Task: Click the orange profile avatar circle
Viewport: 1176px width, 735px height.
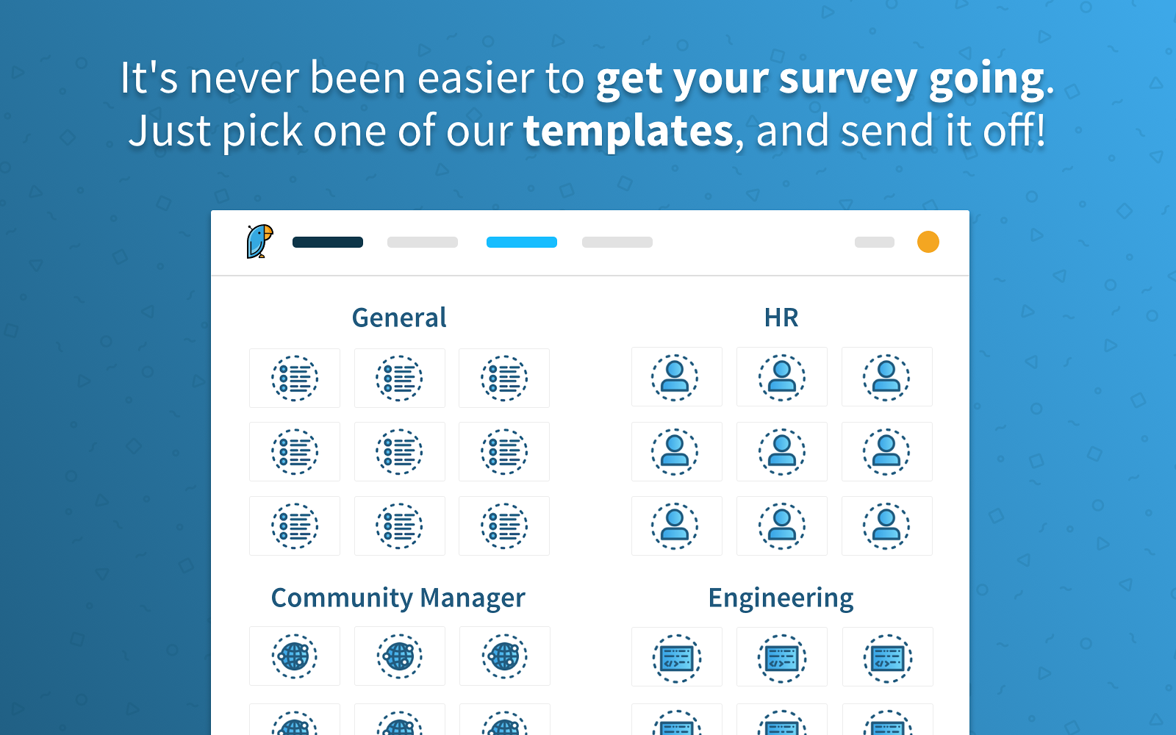Action: [928, 242]
